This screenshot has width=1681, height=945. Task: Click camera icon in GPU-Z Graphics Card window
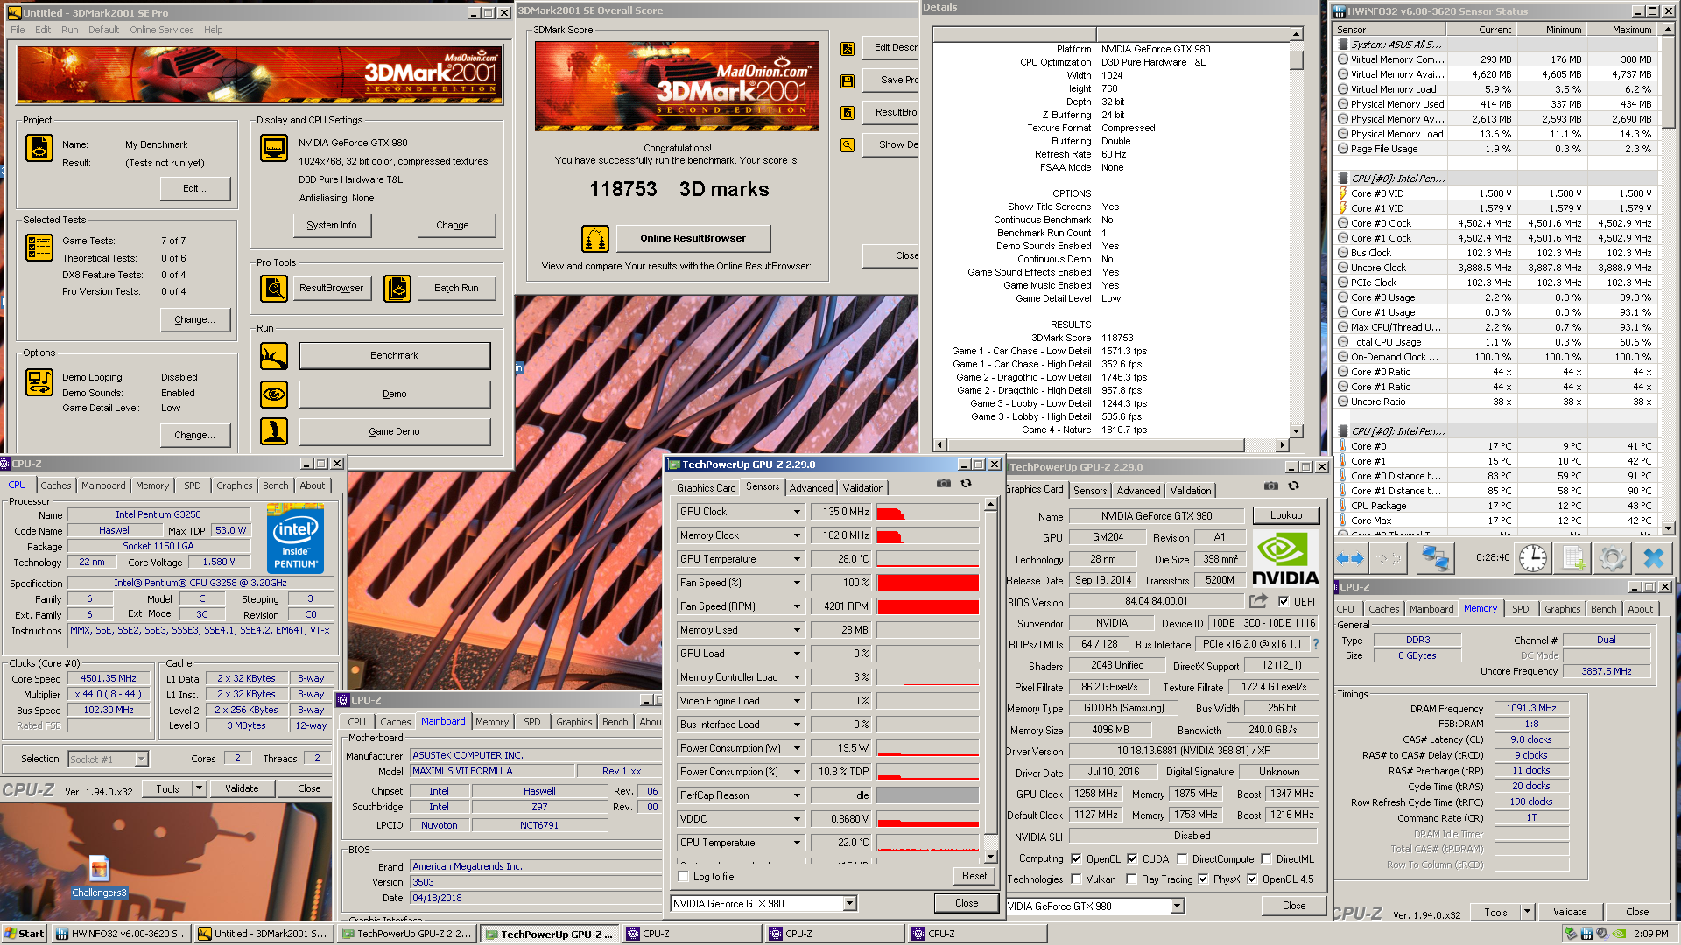[1270, 486]
